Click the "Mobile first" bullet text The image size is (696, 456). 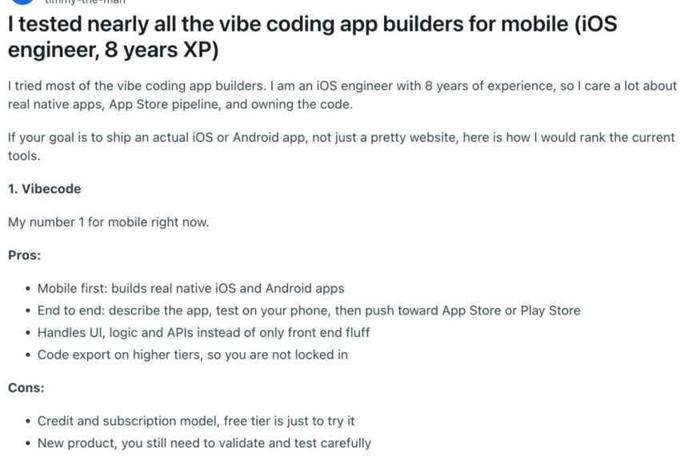tap(190, 288)
